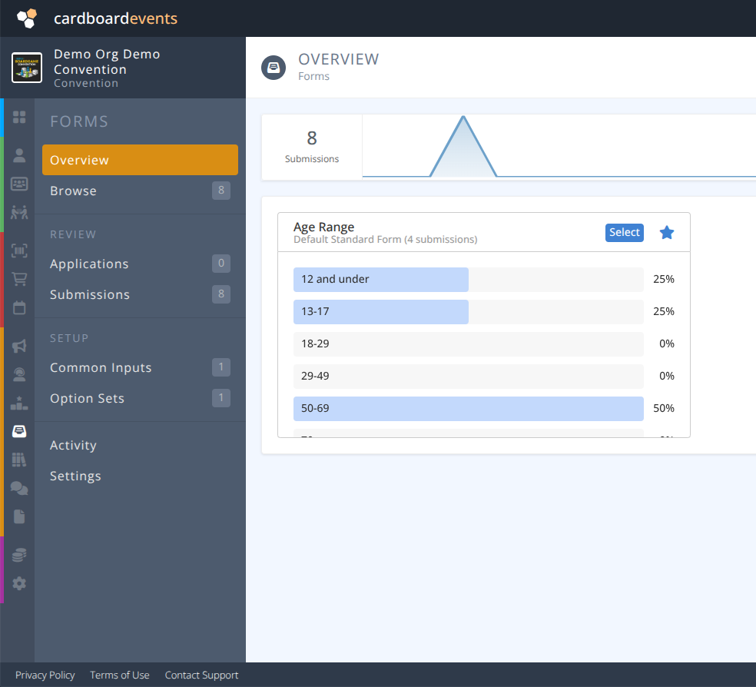Open the rankings podium icon

pyautogui.click(x=18, y=403)
